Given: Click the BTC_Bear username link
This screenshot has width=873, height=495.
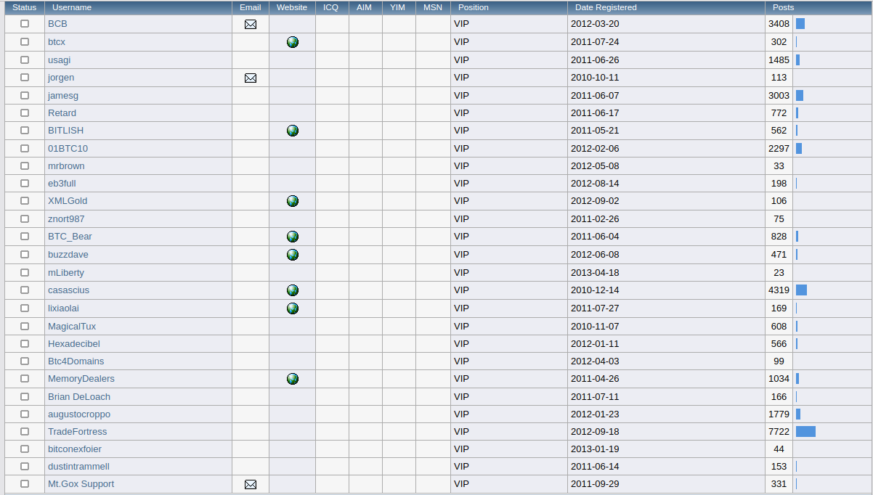Looking at the screenshot, I should (x=70, y=237).
